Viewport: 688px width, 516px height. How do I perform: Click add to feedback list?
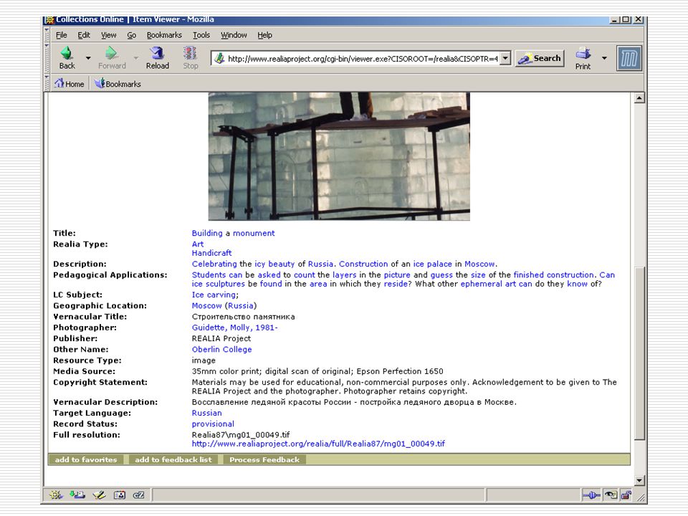[173, 459]
